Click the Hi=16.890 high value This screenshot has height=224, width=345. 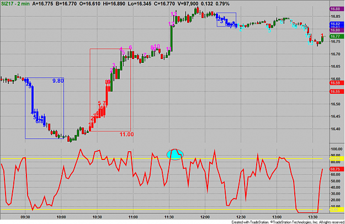point(114,4)
